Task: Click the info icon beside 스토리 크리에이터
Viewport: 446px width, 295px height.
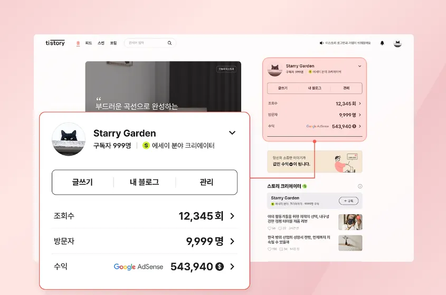Action: 360,186
